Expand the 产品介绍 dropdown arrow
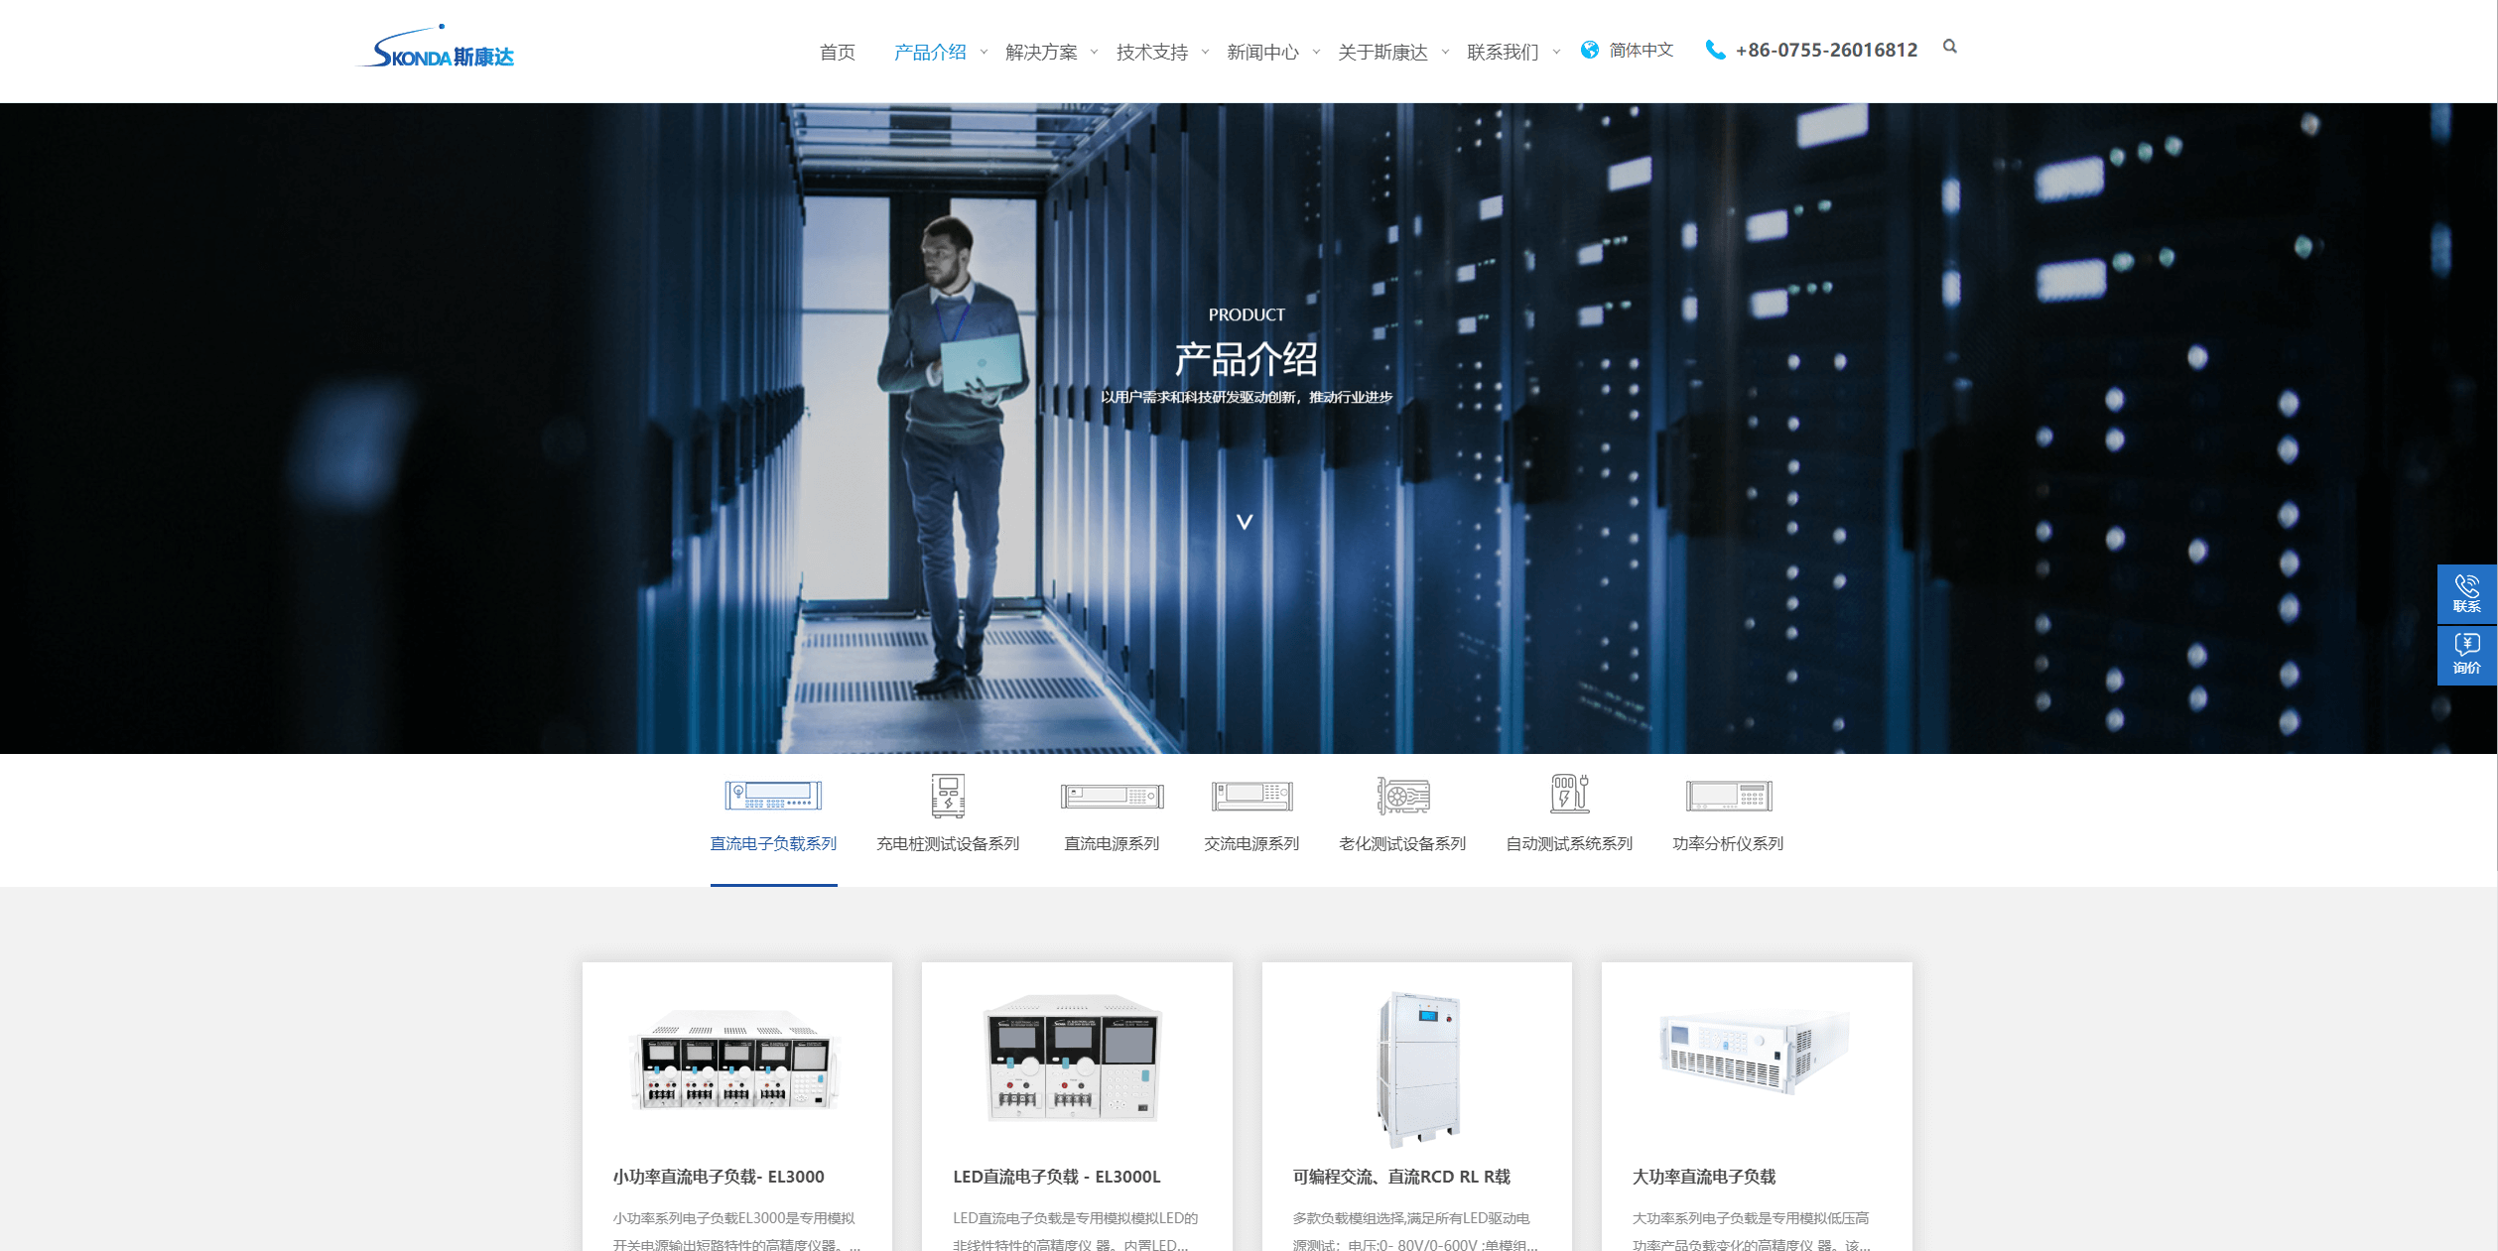Screen dimensions: 2498x1251 point(984,53)
